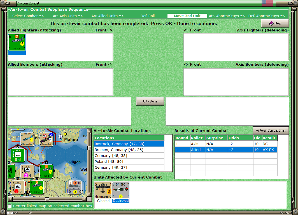
Task: Click the Locations column header
Action: (x=129, y=138)
